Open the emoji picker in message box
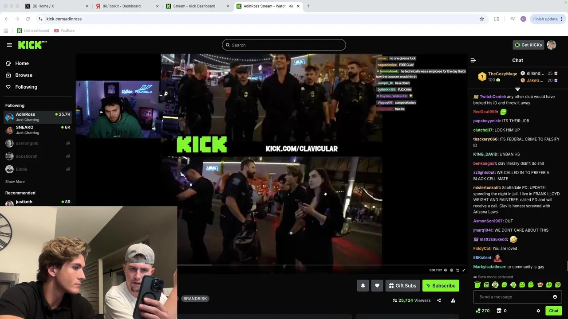The image size is (568, 319). (x=555, y=297)
